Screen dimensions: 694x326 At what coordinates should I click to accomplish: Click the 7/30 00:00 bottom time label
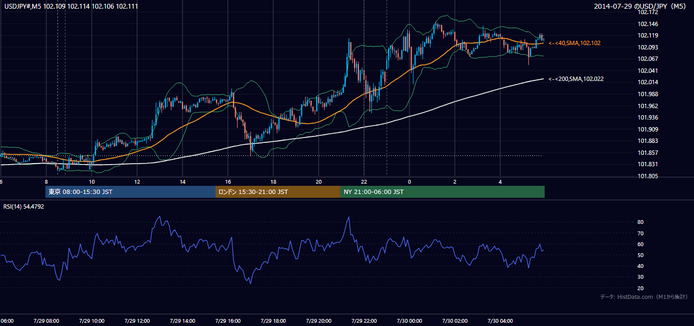pos(408,321)
